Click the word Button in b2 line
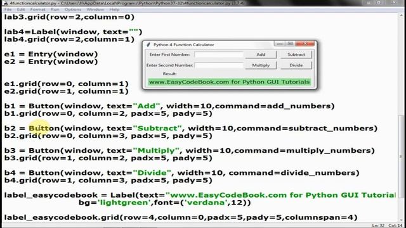The height and width of the screenshot is (228, 406). pos(44,128)
